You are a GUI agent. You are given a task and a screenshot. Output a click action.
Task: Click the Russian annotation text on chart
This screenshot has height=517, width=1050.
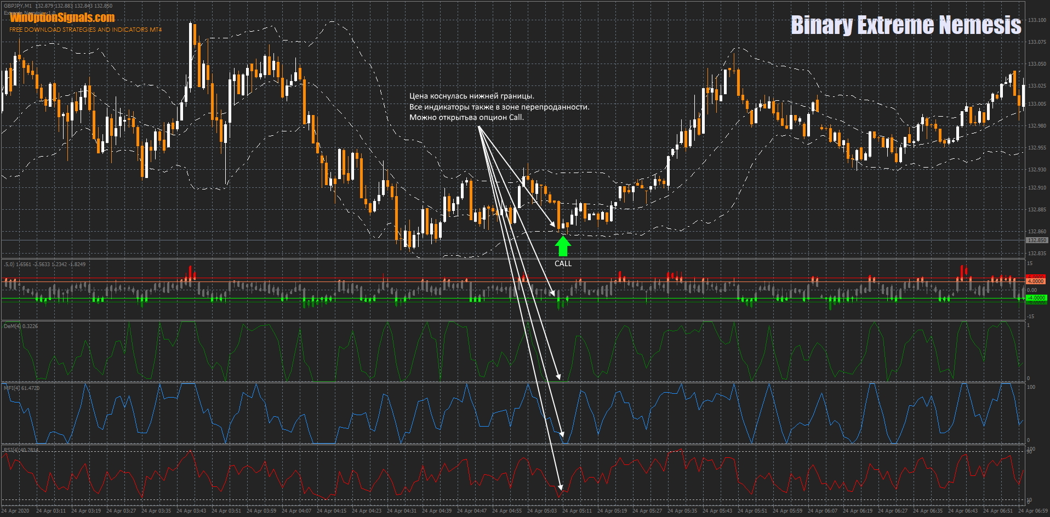tap(499, 107)
